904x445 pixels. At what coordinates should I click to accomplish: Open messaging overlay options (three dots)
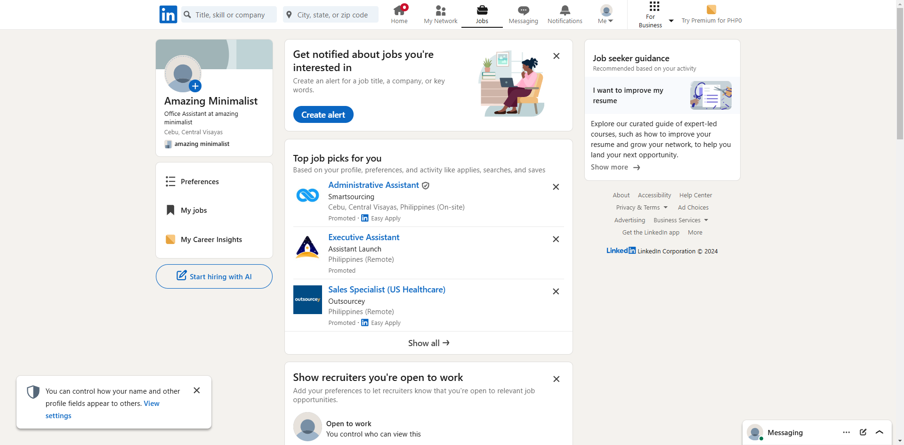tap(847, 432)
